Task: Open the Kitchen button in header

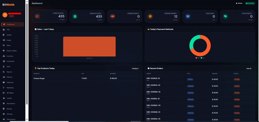Action: coord(239,3)
